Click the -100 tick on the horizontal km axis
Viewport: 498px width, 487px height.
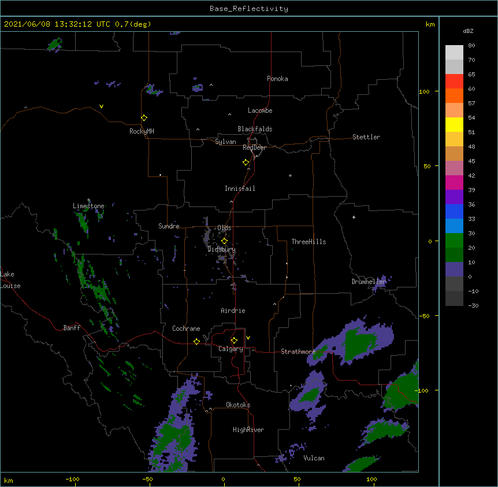coord(72,479)
